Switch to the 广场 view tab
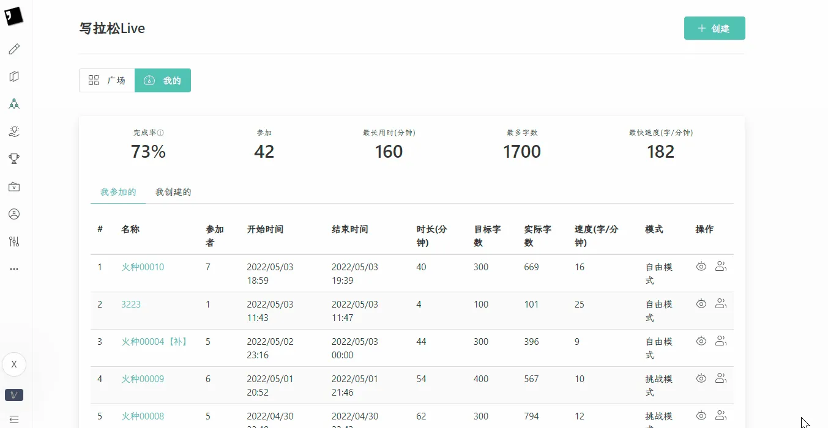Viewport: 828px width, 428px height. pyautogui.click(x=107, y=80)
